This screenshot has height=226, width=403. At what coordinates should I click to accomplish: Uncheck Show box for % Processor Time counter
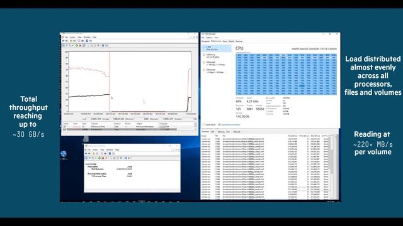click(65, 127)
